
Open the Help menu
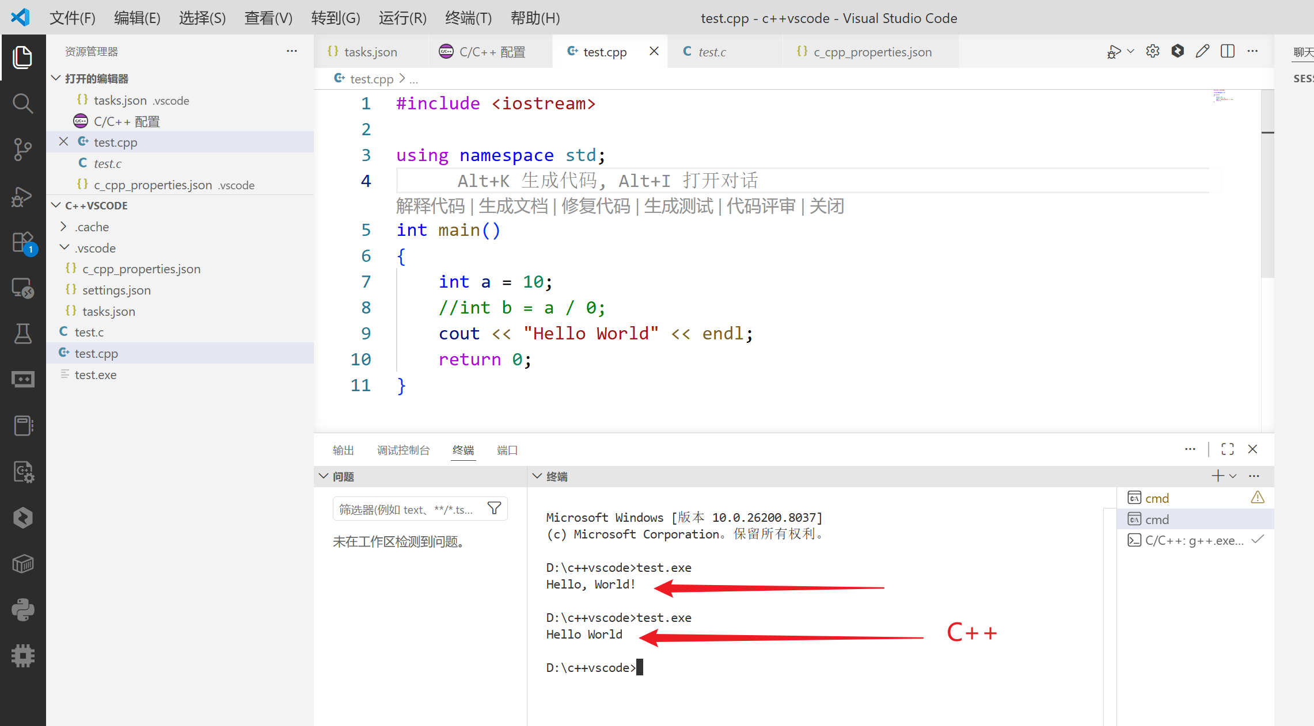535,18
